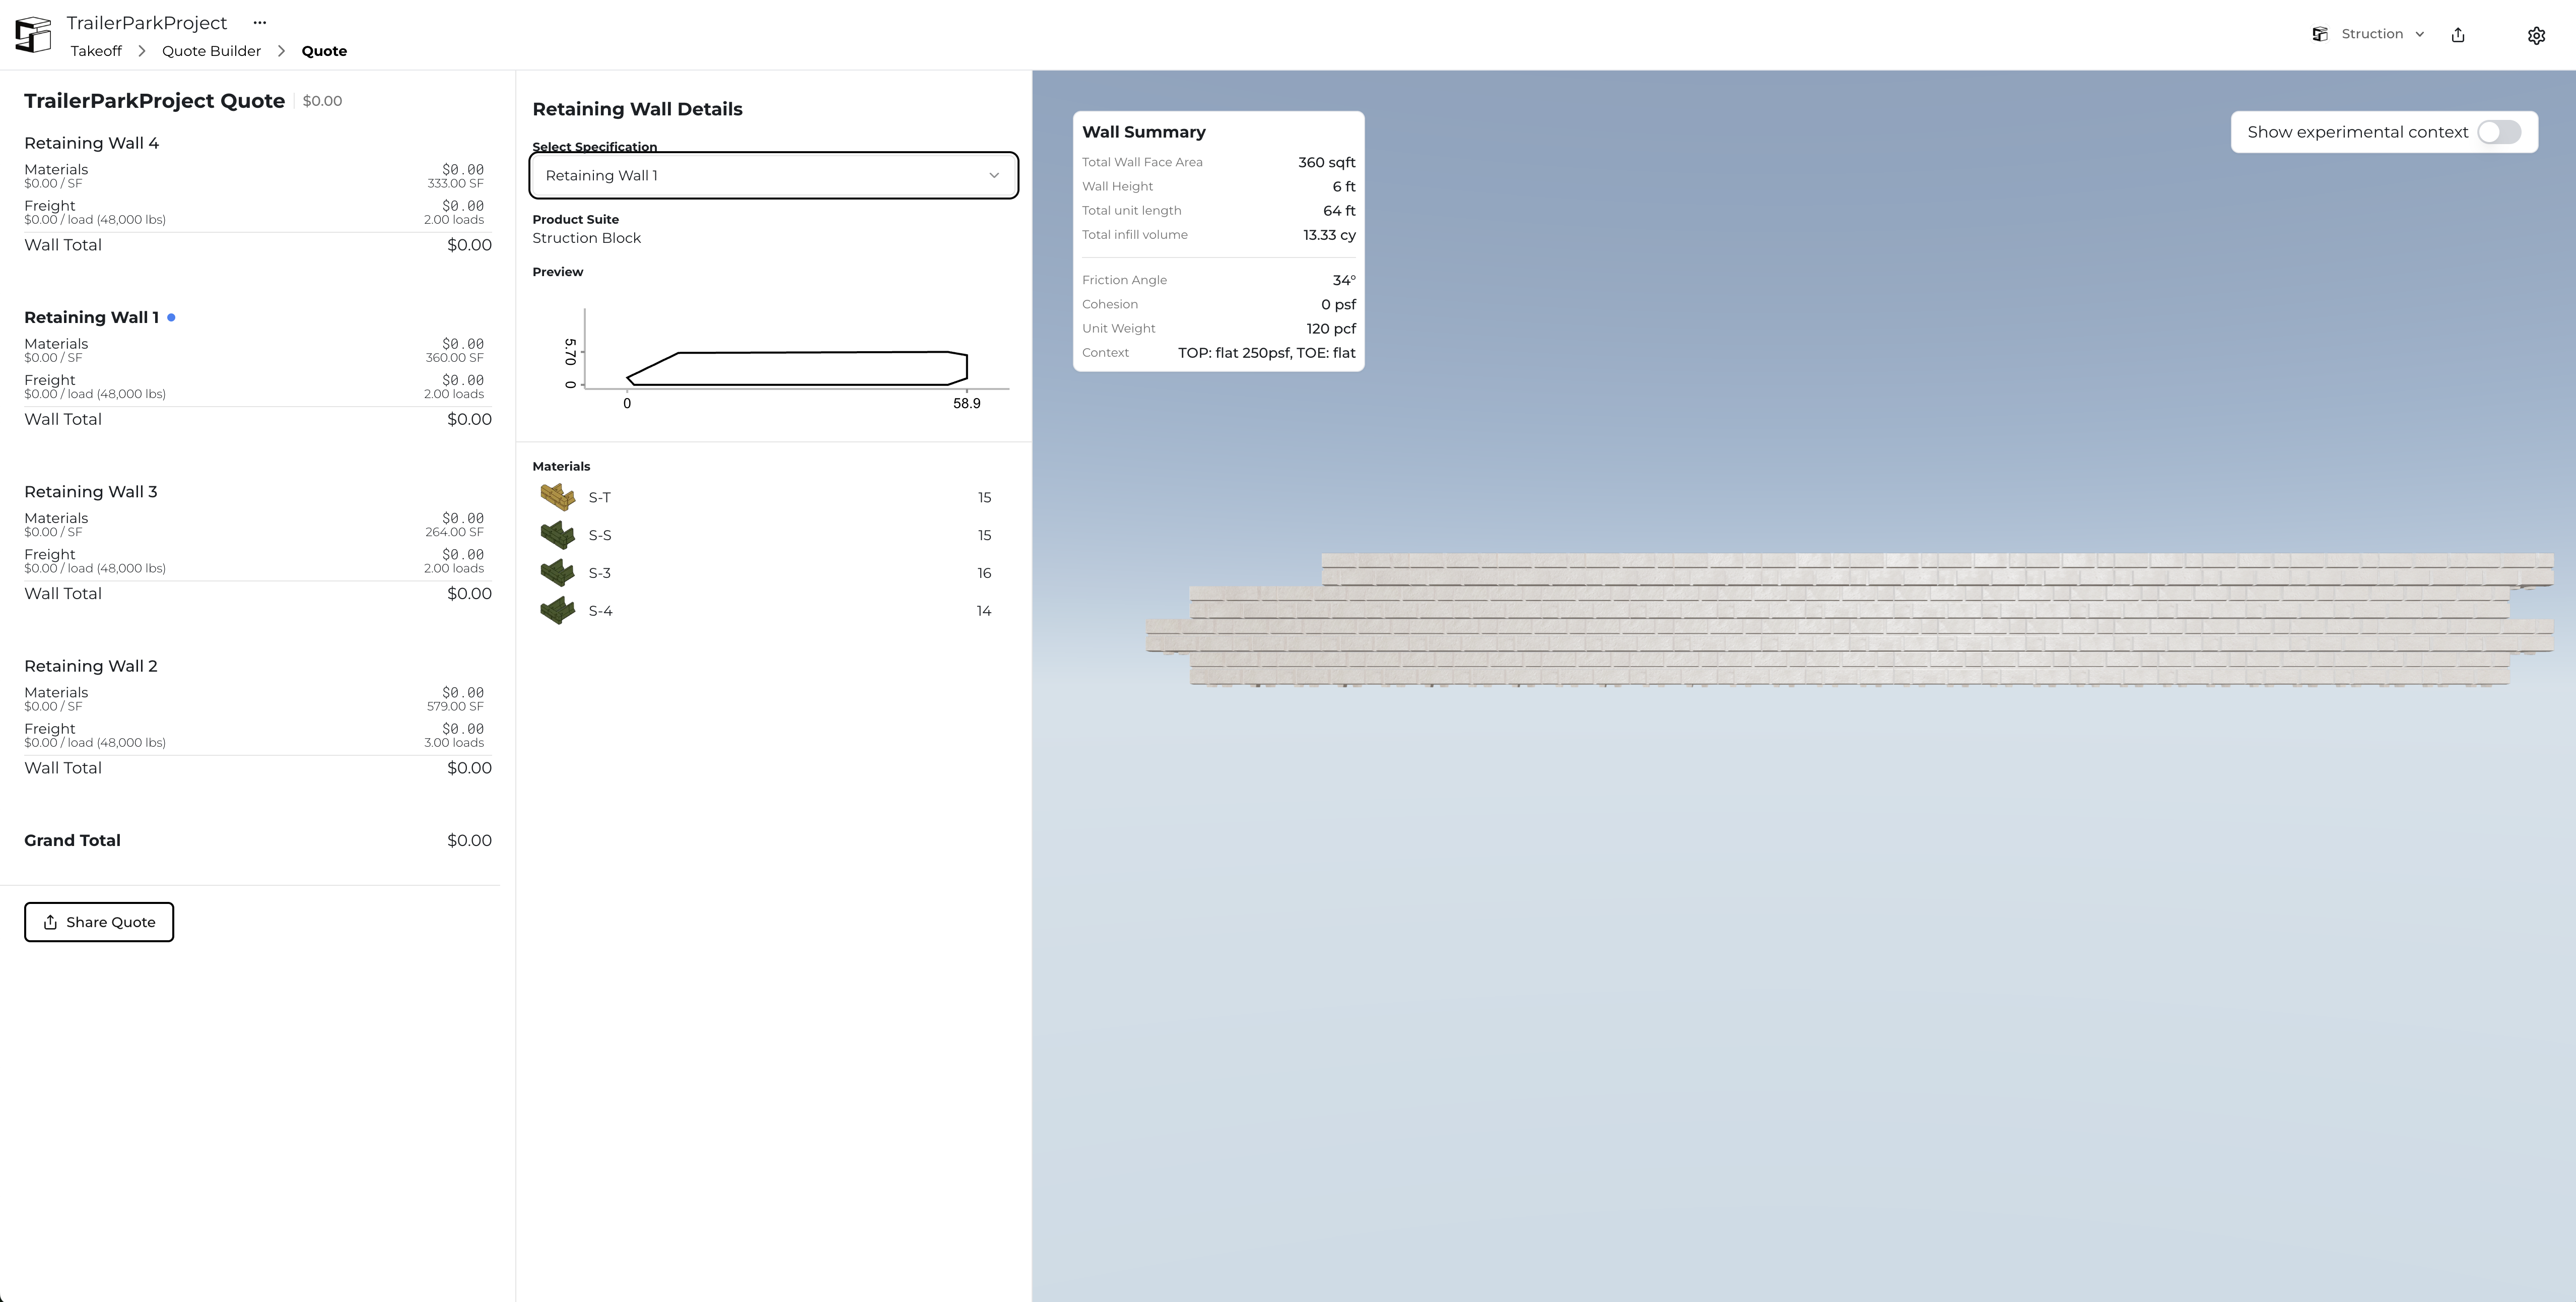This screenshot has width=2576, height=1302.
Task: Enable the Show experimental context toggle
Action: coord(2498,131)
